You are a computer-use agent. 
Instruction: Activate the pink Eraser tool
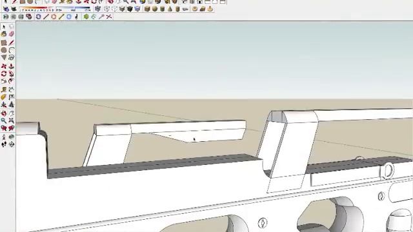coord(12,34)
